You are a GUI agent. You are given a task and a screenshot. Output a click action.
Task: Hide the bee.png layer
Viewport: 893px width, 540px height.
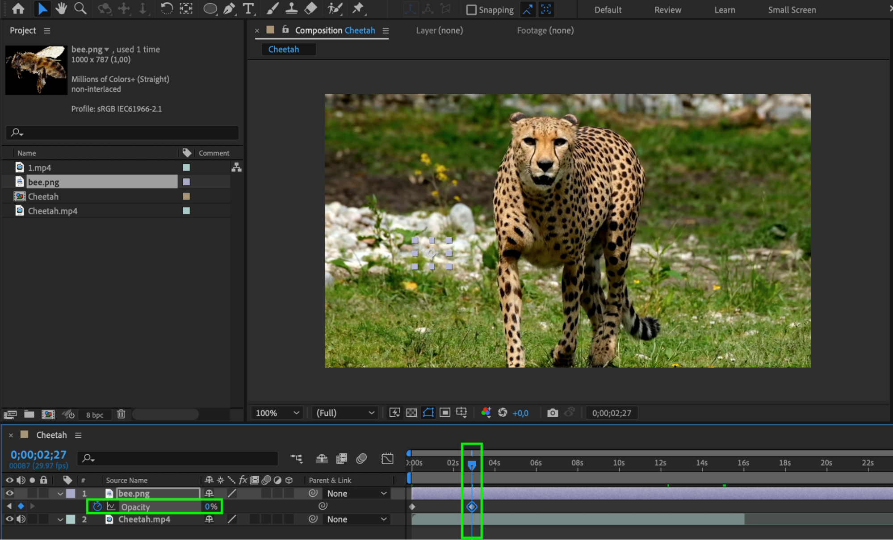click(x=9, y=493)
